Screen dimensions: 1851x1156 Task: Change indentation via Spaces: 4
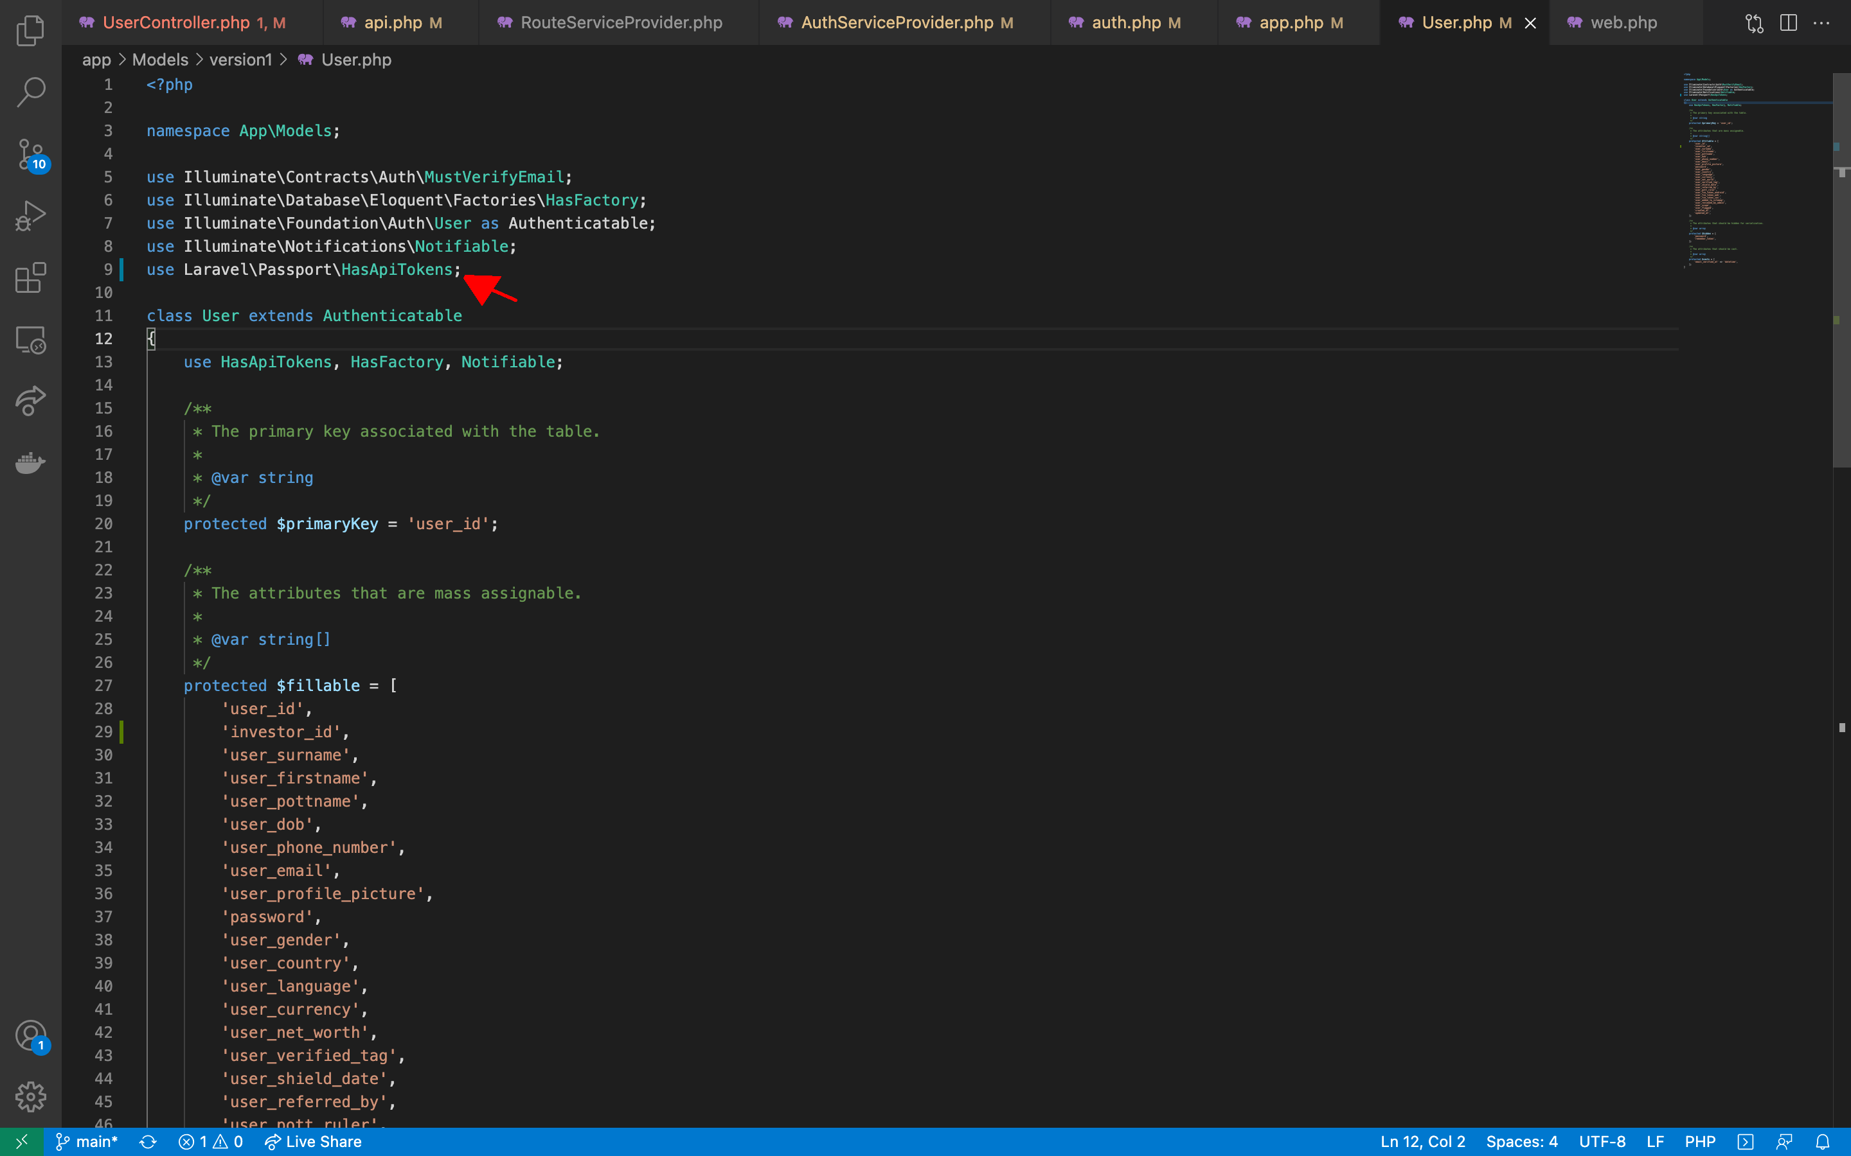[x=1521, y=1141]
